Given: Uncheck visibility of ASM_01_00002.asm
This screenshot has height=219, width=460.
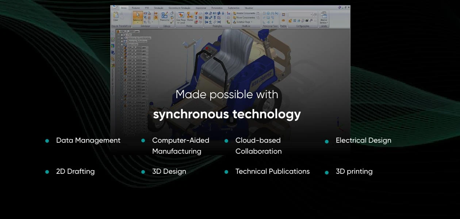Looking at the screenshot, I should point(122,48).
